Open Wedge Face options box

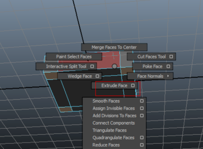(x=97, y=76)
